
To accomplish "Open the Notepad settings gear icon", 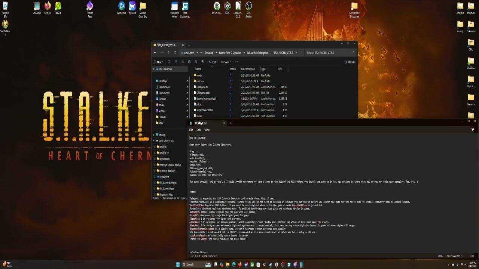I will (x=473, y=130).
